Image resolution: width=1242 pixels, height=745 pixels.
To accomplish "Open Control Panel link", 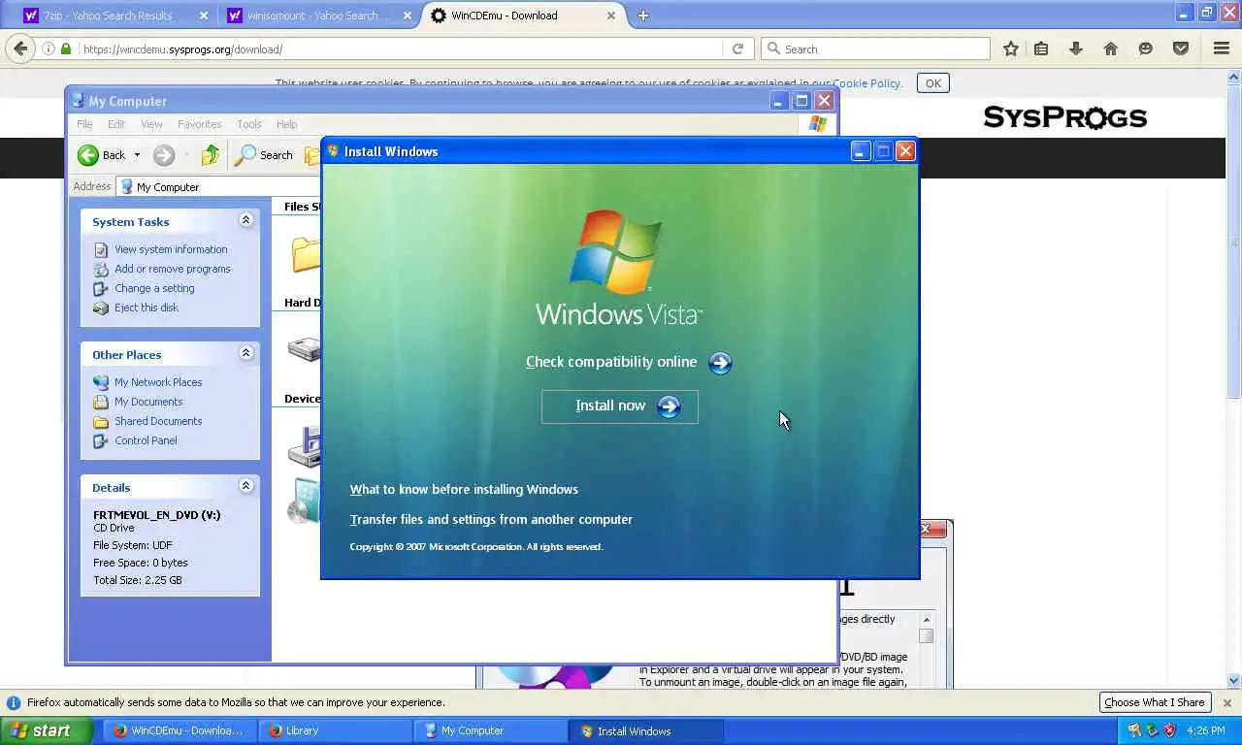I will (146, 440).
